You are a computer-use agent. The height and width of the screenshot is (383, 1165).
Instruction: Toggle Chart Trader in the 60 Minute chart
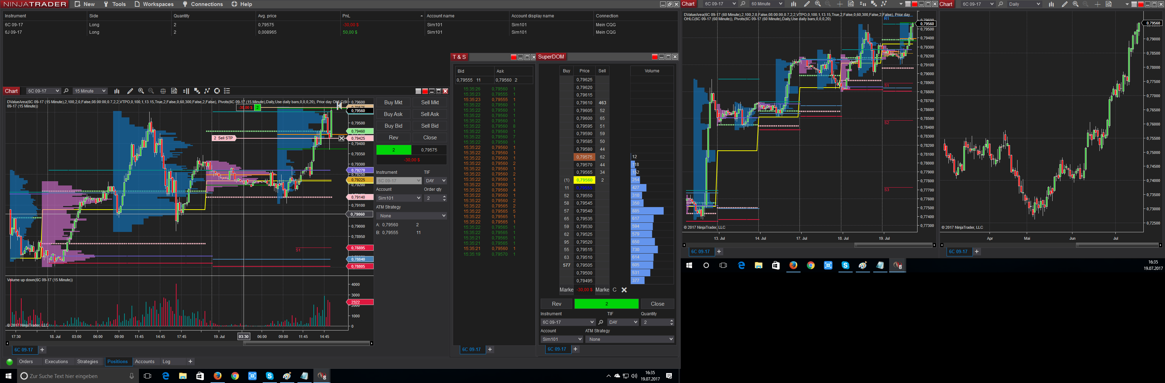pos(863,4)
